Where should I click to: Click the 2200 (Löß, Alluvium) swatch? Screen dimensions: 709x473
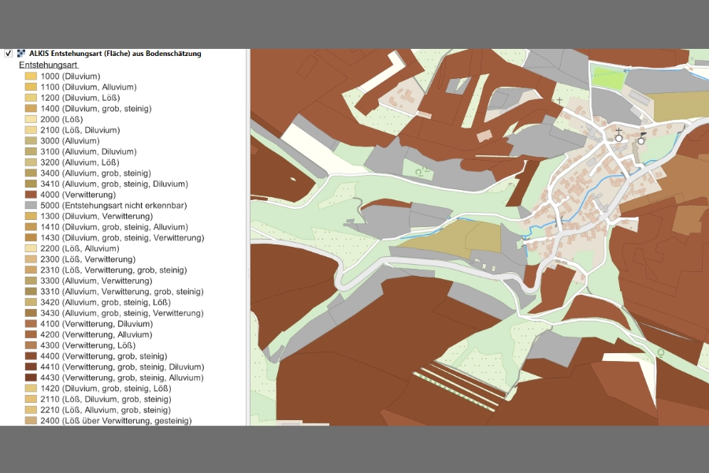click(31, 248)
